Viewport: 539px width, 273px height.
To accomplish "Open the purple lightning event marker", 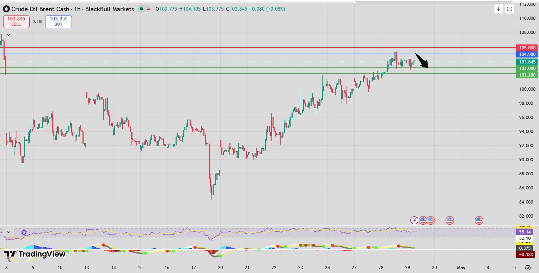I will point(415,220).
